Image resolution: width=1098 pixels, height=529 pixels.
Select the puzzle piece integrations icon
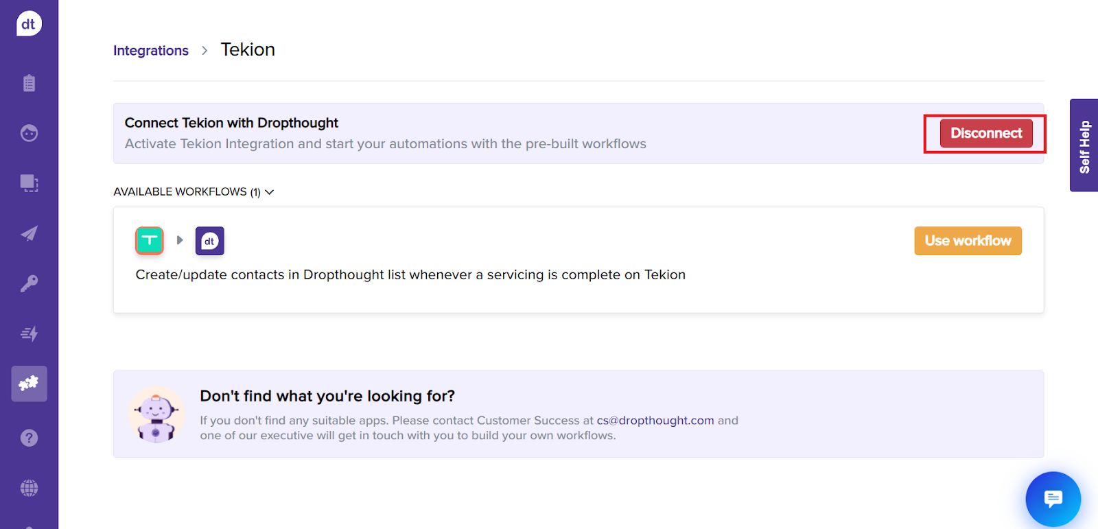pos(29,384)
